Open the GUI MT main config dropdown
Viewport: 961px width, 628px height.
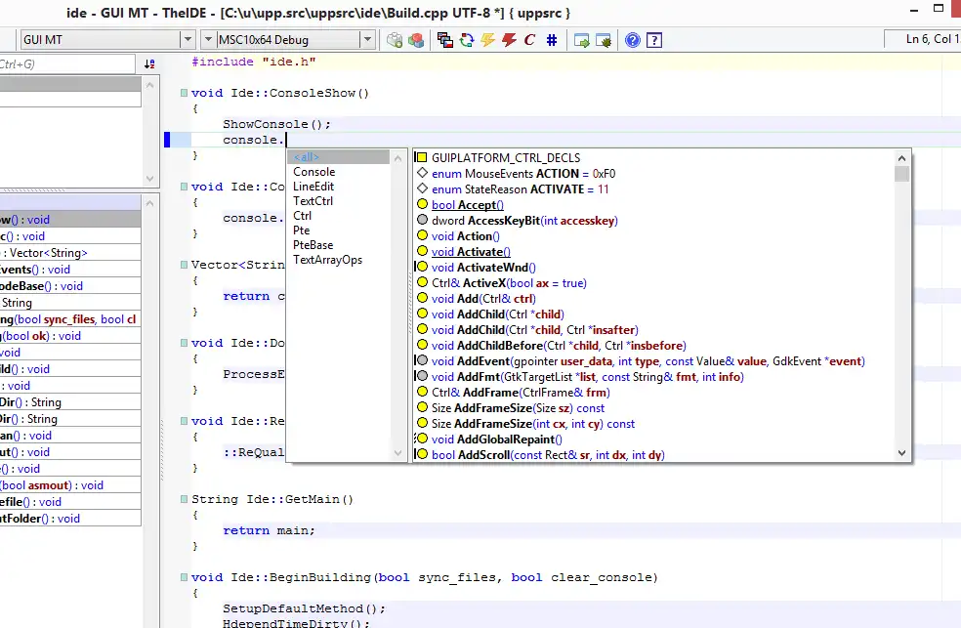pyautogui.click(x=188, y=40)
